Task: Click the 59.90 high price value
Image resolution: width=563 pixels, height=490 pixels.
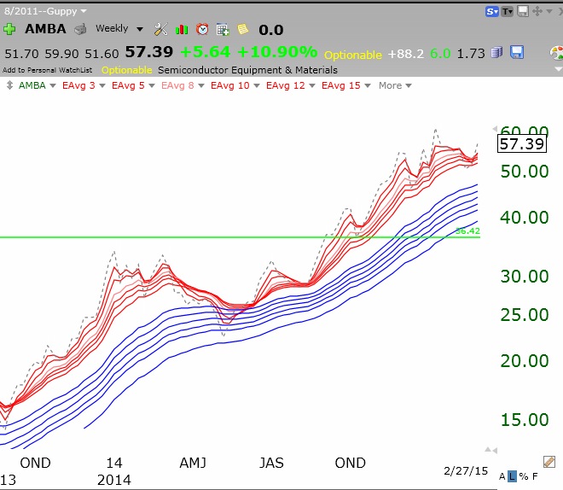Action: 61,54
